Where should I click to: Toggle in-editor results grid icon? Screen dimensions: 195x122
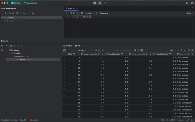pyautogui.click(x=82, y=13)
